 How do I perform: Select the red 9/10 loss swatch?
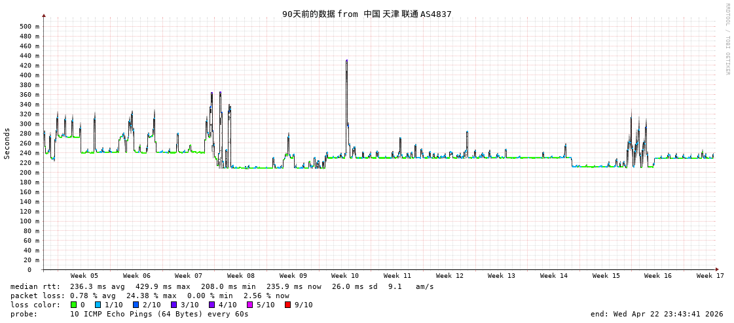[x=287, y=305]
